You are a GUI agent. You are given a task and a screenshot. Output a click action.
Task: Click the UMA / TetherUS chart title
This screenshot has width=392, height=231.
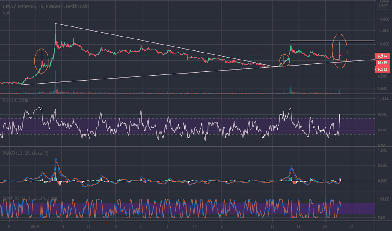click(x=45, y=6)
